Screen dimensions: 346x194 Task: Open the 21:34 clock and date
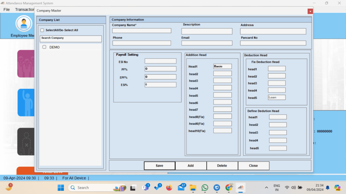point(315,188)
